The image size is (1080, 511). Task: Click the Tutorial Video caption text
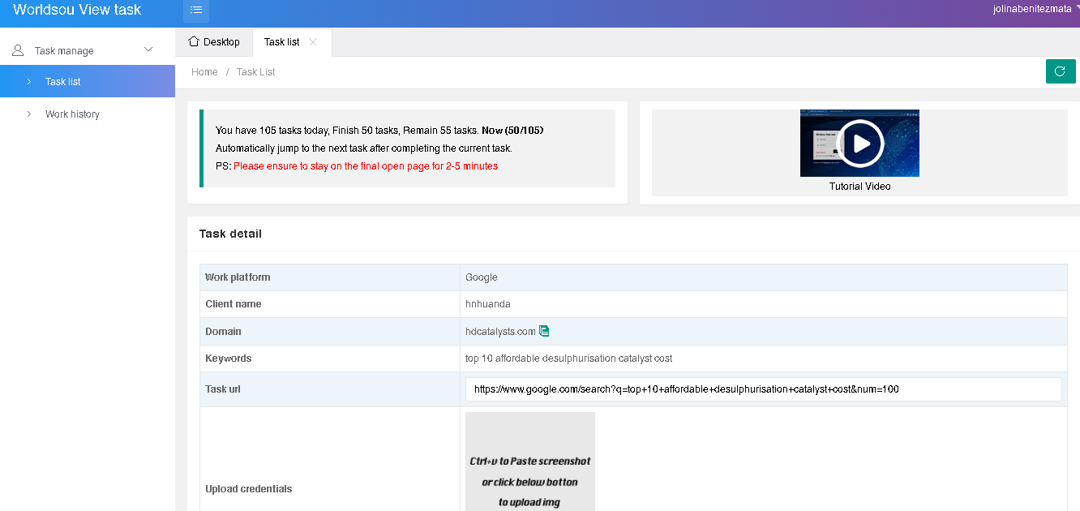coord(859,187)
